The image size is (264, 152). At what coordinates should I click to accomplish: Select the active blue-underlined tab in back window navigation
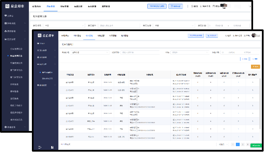click(x=50, y=6)
